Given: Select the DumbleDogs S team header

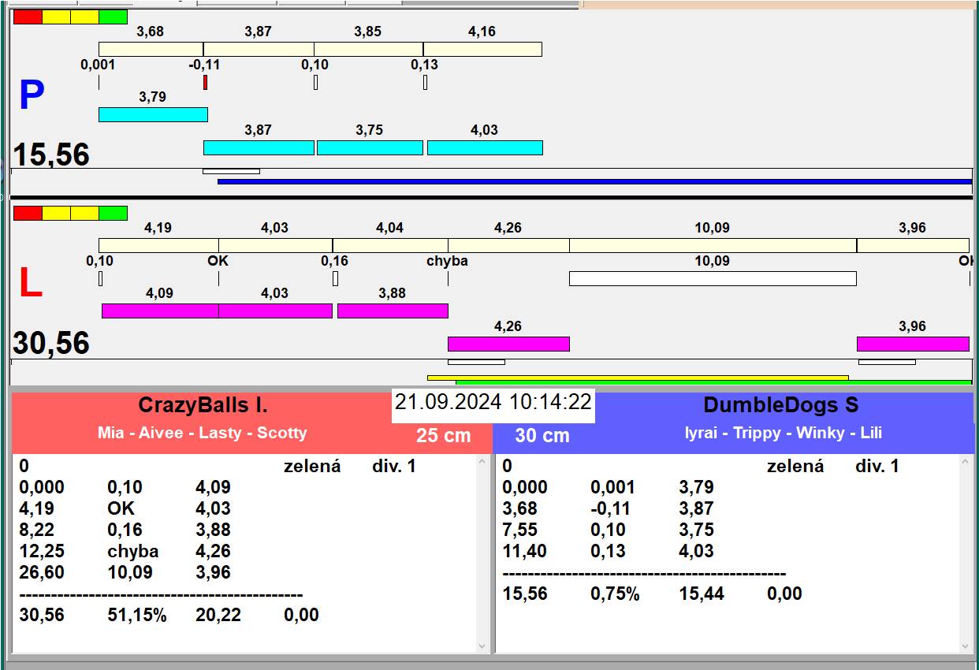Looking at the screenshot, I should click(x=780, y=405).
